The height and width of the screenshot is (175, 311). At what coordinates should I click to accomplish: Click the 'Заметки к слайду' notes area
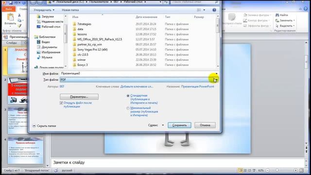point(177,162)
